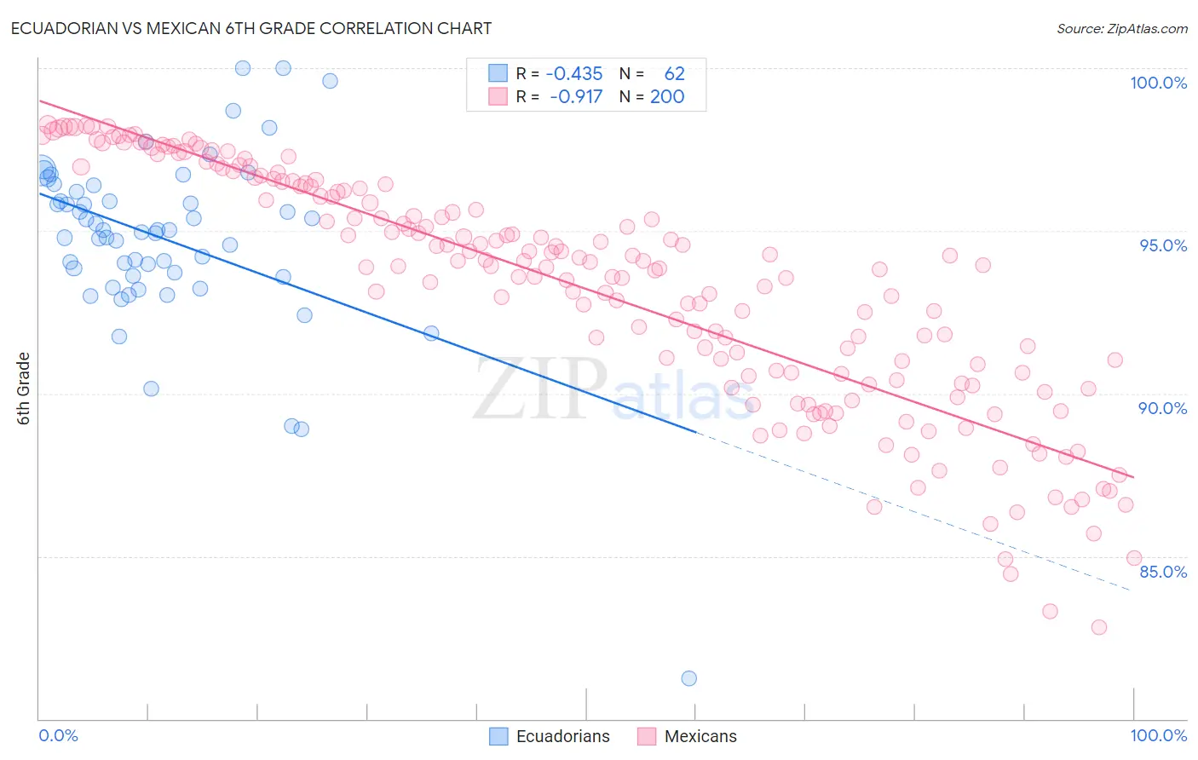Click the 90.0% y-axis label

pos(1163,408)
